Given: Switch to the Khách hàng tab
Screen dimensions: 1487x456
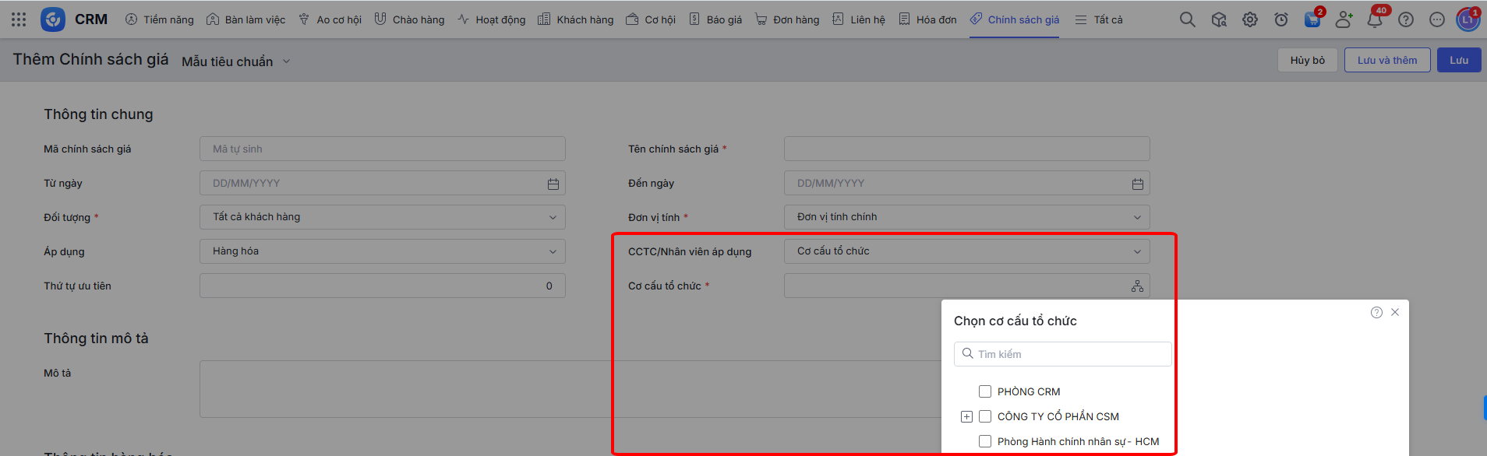Looking at the screenshot, I should tap(575, 19).
